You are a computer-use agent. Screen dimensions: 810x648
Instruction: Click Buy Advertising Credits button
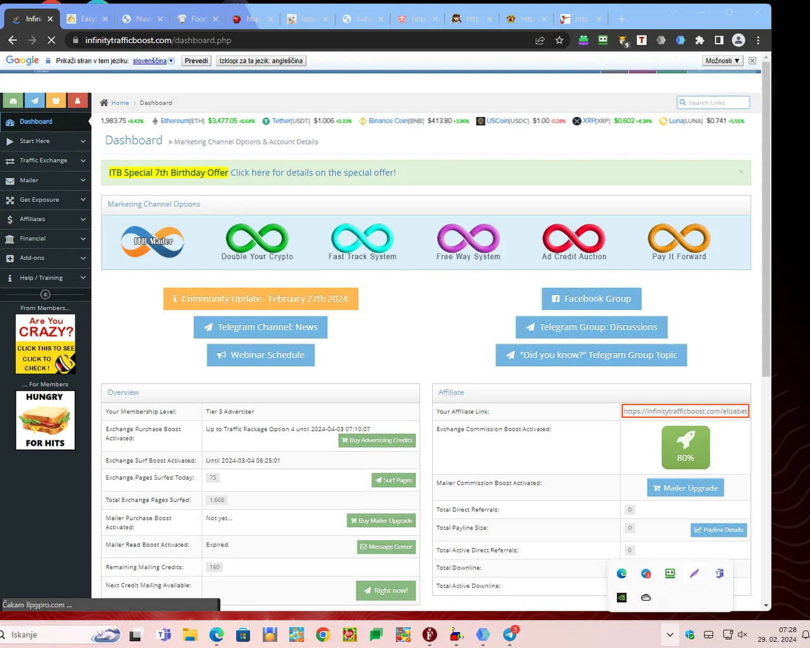tap(377, 440)
